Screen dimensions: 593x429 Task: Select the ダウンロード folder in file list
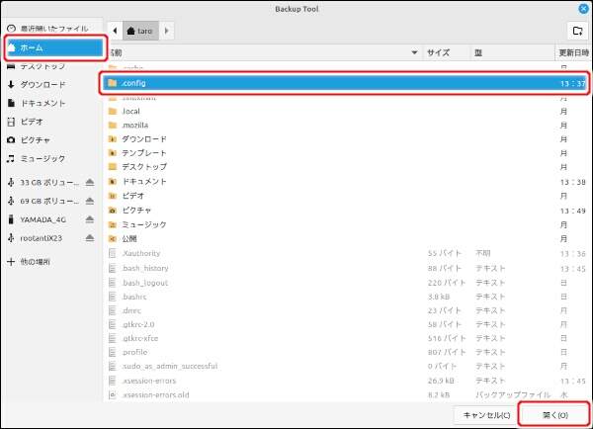(345, 139)
